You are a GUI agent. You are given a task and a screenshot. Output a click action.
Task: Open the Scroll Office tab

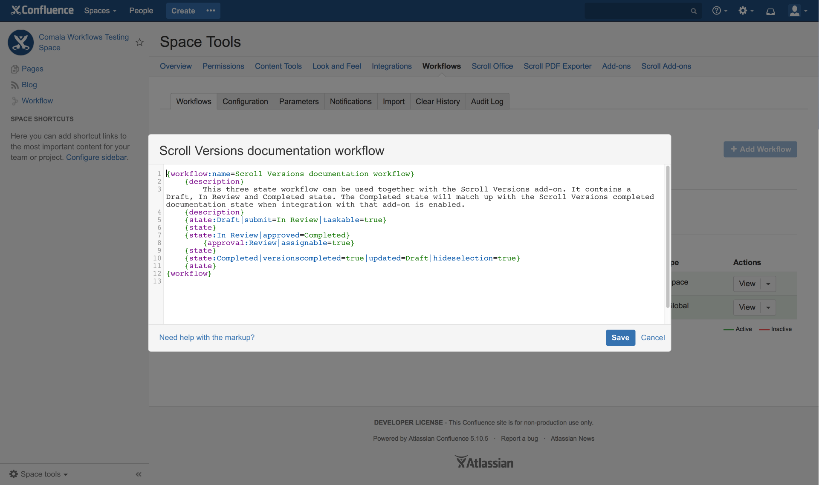pos(492,66)
